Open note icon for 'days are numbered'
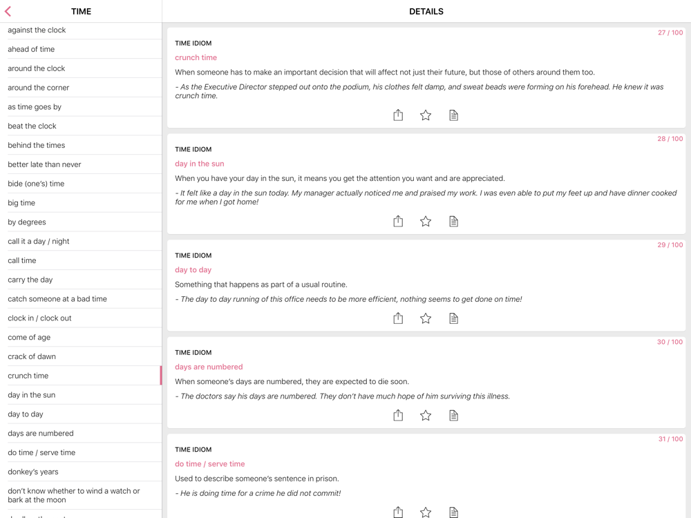This screenshot has height=518, width=691. [x=453, y=416]
